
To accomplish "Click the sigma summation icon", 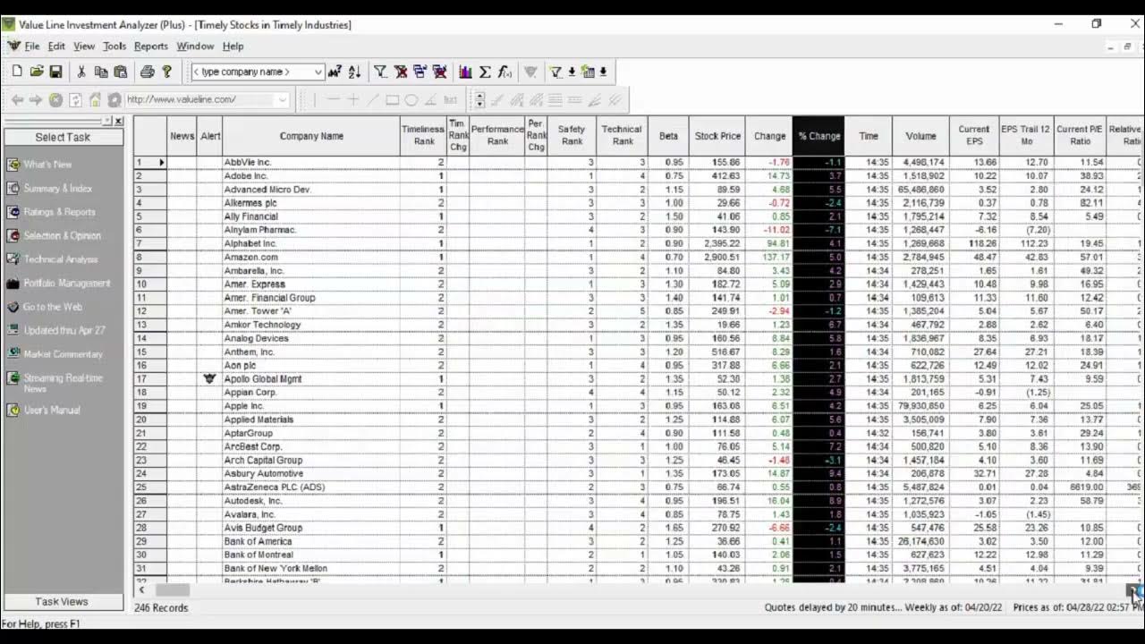I will pyautogui.click(x=485, y=72).
